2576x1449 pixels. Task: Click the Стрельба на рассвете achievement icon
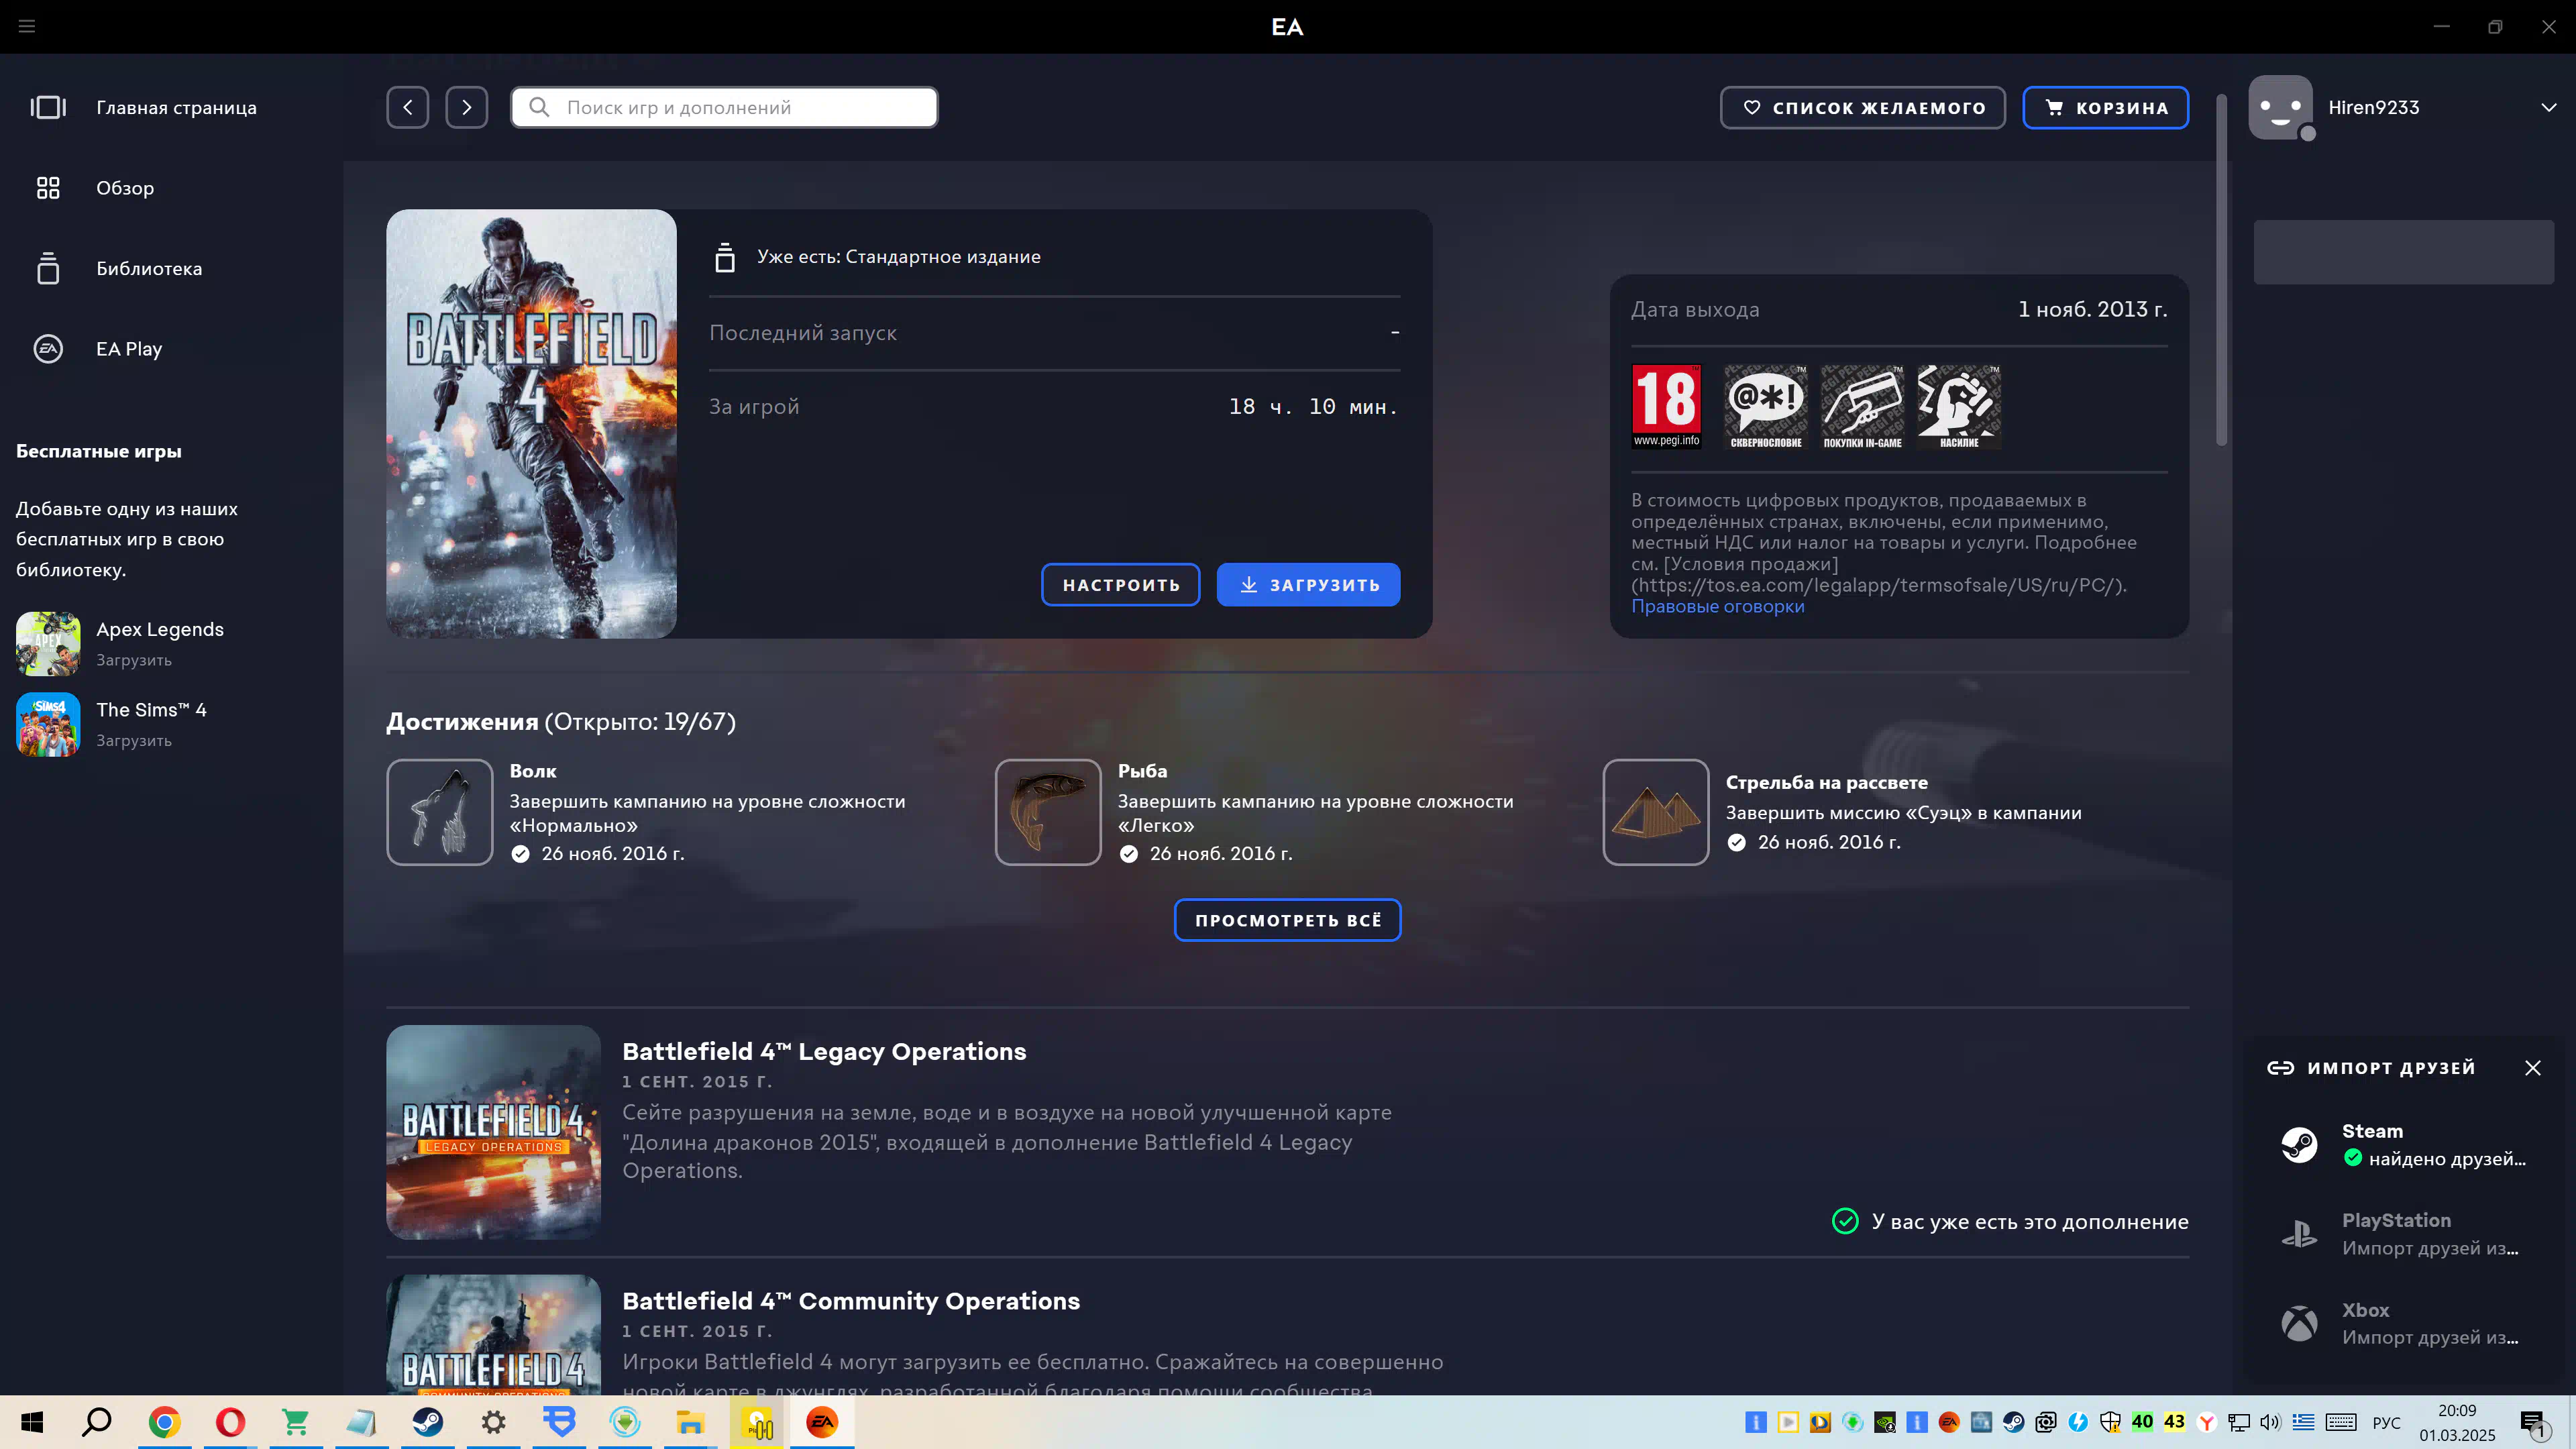click(1656, 812)
